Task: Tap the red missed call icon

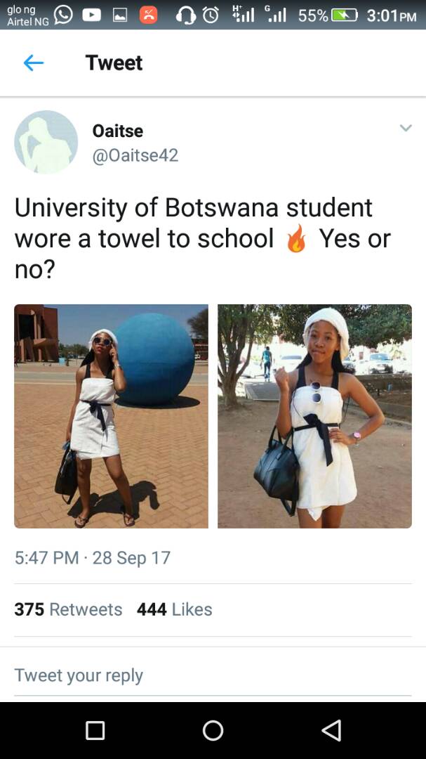Action: [149, 15]
